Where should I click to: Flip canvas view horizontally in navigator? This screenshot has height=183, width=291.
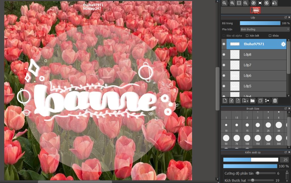(275, 3)
